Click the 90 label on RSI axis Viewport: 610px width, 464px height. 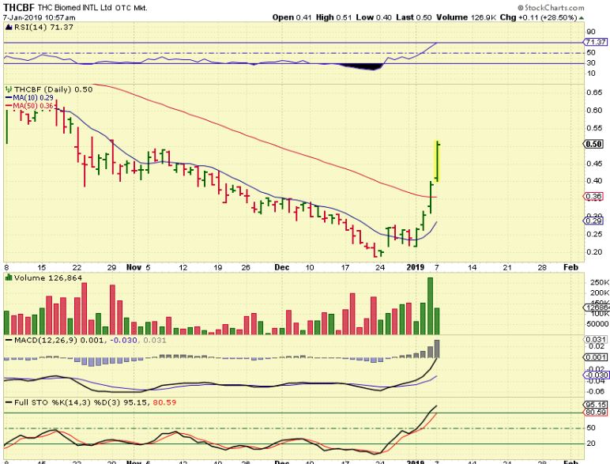point(591,32)
